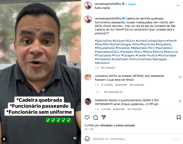The width and height of the screenshot is (183, 144).
Task: Share the post with the paper plane icon
Action: pyautogui.click(x=103, y=117)
